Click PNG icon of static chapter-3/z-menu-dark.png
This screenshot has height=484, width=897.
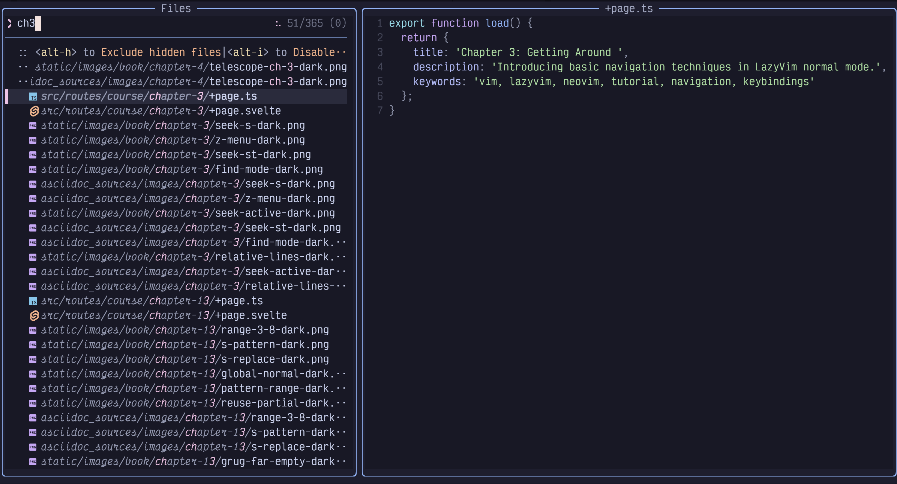(x=33, y=140)
